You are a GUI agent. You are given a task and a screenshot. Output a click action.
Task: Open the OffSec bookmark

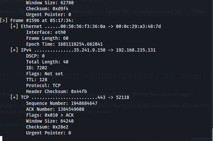(x=198, y=11)
